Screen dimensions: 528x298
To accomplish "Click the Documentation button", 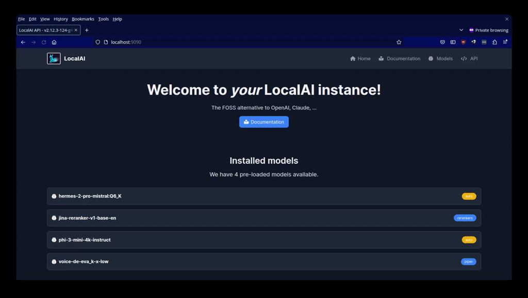I will 263,121.
